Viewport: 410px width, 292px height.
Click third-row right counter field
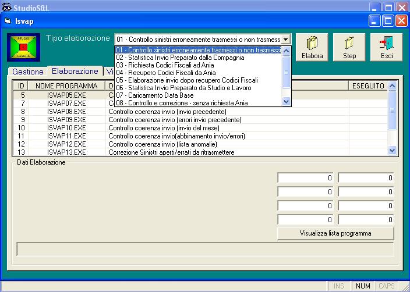366,206
